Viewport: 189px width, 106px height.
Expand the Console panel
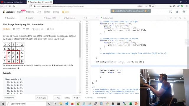point(89,98)
